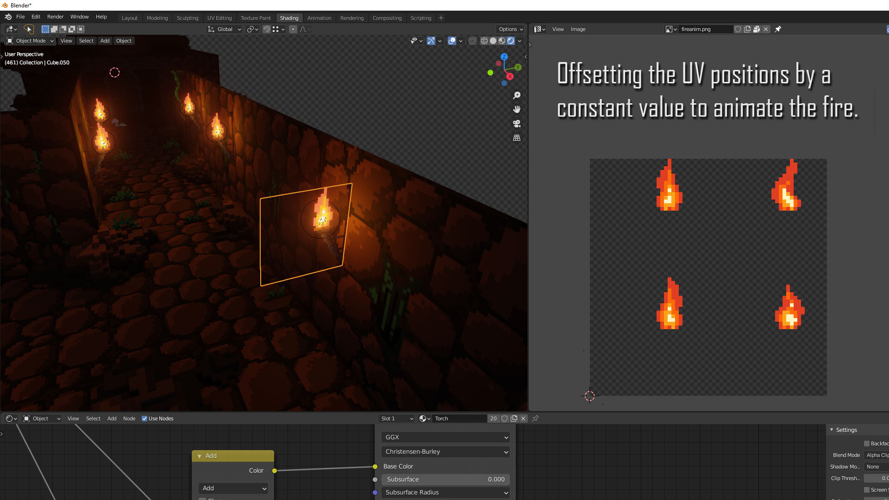Open the Render menu
The width and height of the screenshot is (889, 500).
tap(55, 17)
